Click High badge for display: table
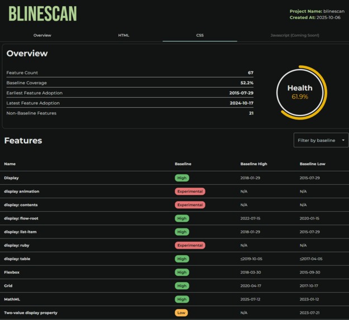349x320 pixels. 182,259
